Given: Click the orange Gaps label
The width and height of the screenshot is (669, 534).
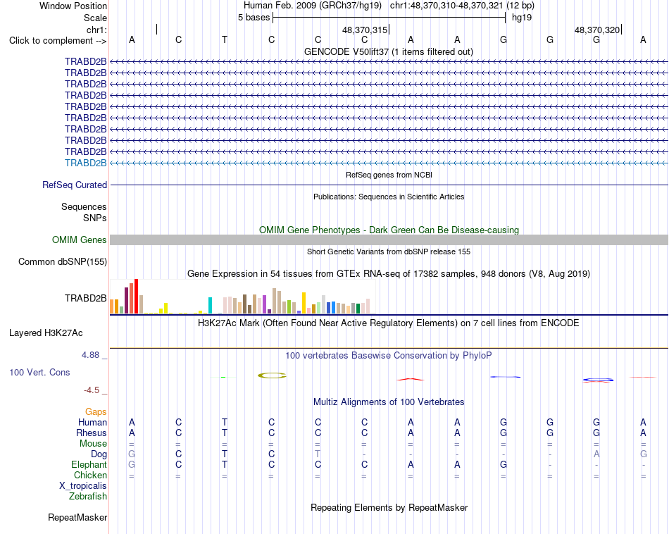Looking at the screenshot, I should pos(96,411).
